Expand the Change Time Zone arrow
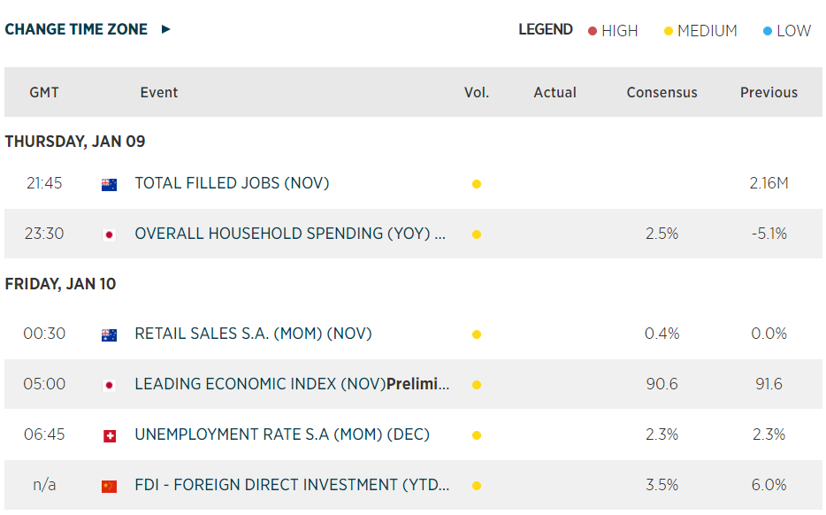826x515 pixels. 165,29
